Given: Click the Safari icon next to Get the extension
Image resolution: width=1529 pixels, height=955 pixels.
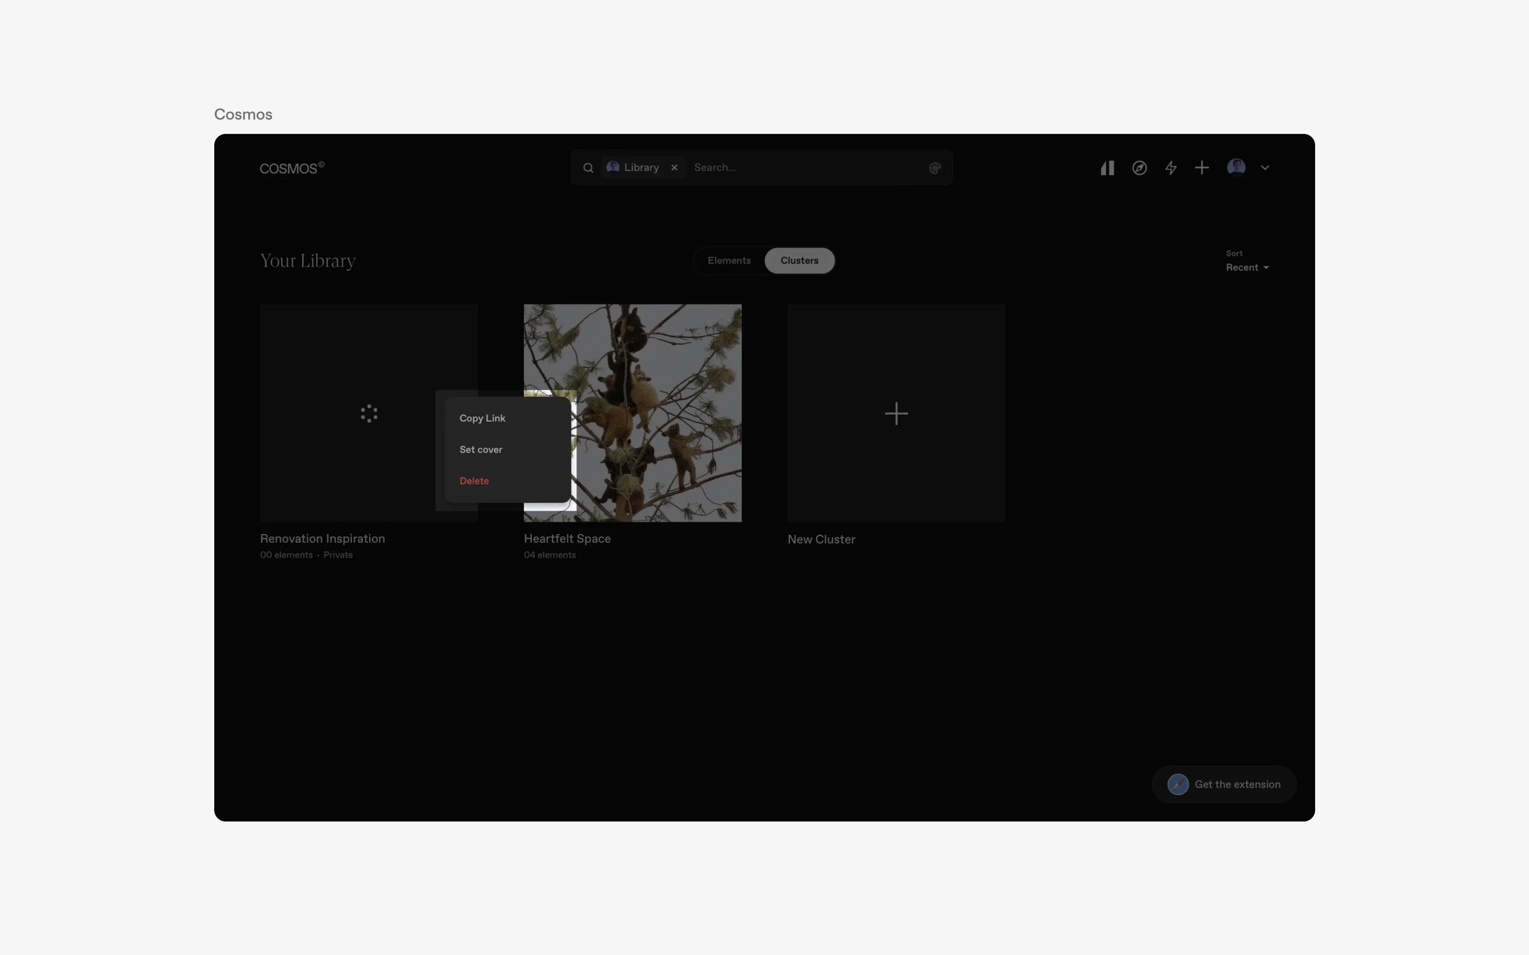Looking at the screenshot, I should click(1178, 784).
